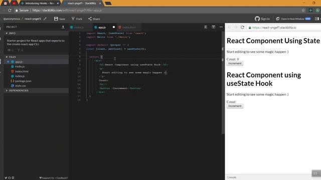The width and height of the screenshot is (321, 180).
Task: Click the react-yngef1 project name
Action: click(x=33, y=19)
